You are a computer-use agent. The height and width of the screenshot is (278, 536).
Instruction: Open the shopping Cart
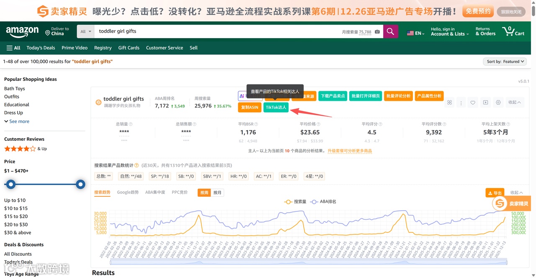(x=513, y=31)
